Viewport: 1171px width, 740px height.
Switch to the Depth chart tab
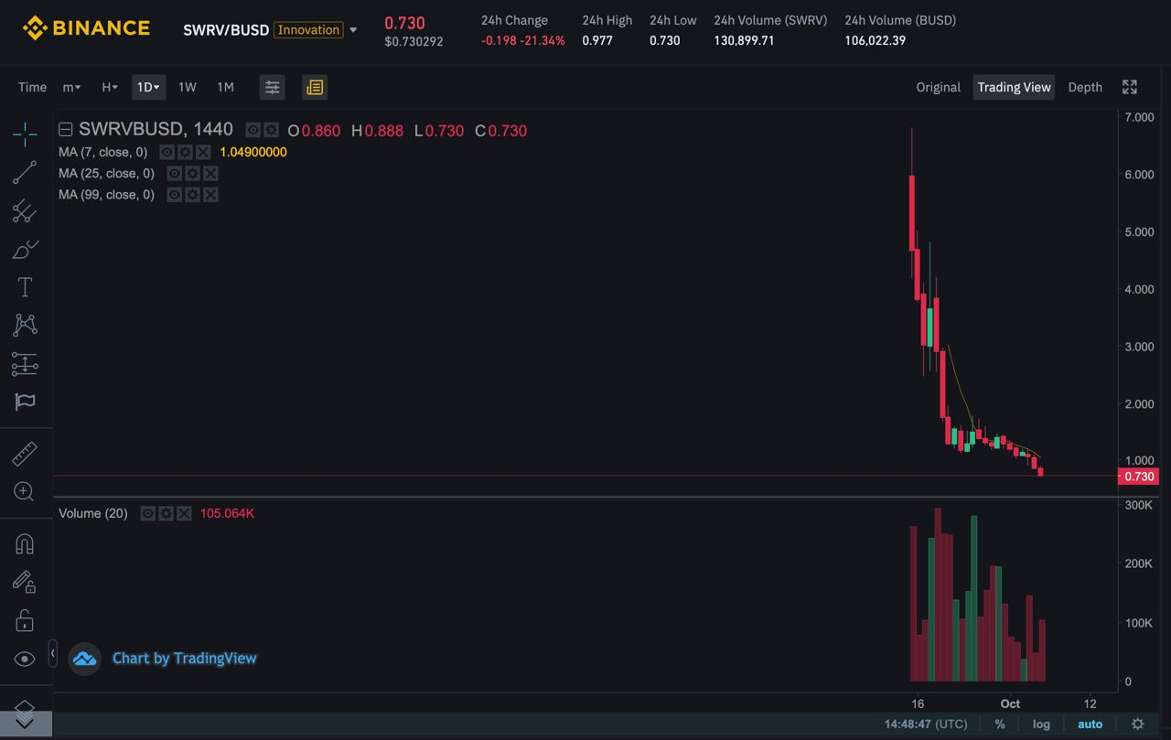point(1085,87)
